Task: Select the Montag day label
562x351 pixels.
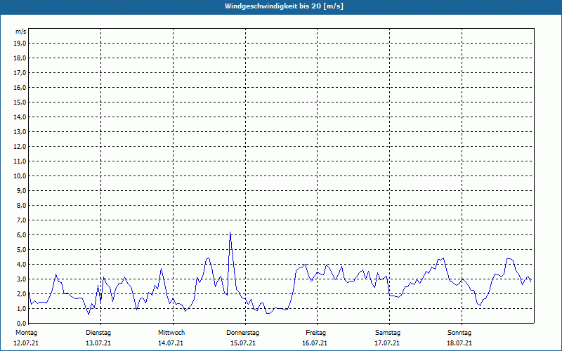Action: 25,332
